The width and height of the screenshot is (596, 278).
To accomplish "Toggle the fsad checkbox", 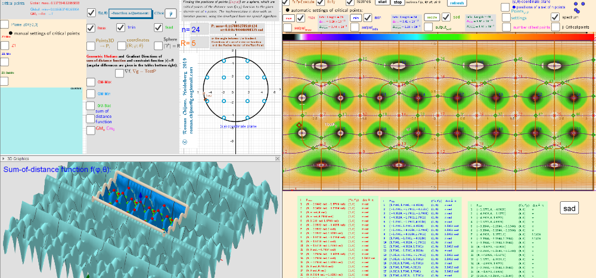I will [x=159, y=28].
